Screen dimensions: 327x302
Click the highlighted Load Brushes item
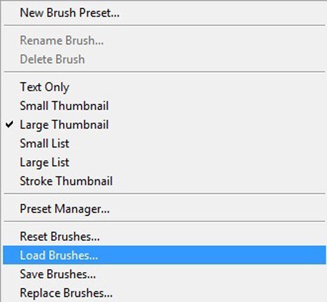59,255
